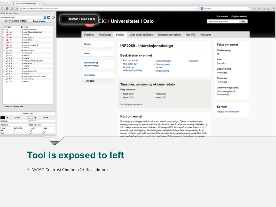This screenshot has height=207, width=276.
Task: Open Livet rundt studiene tab
Action: [x=141, y=35]
